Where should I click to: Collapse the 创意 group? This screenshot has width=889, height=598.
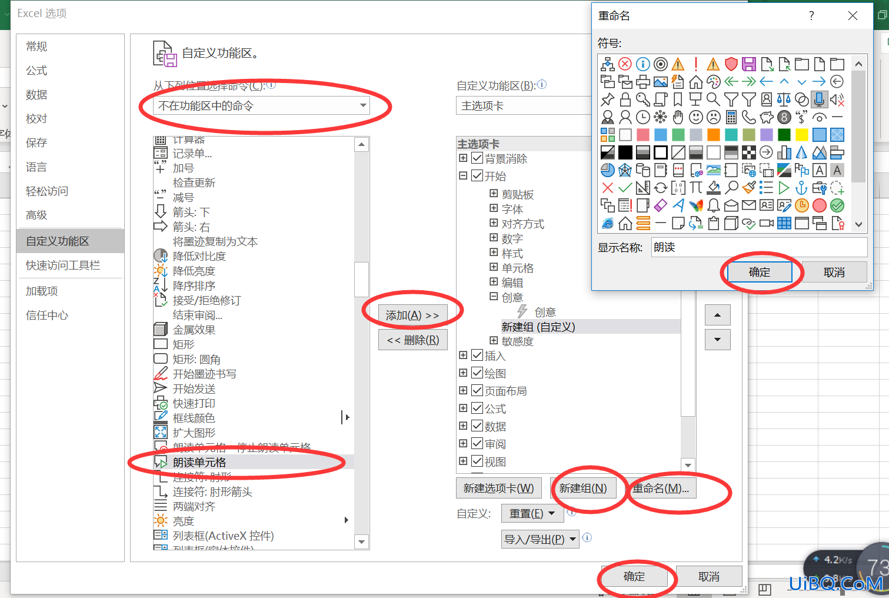[494, 297]
